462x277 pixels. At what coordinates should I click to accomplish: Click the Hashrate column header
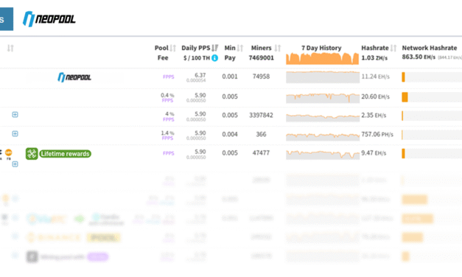(x=375, y=48)
